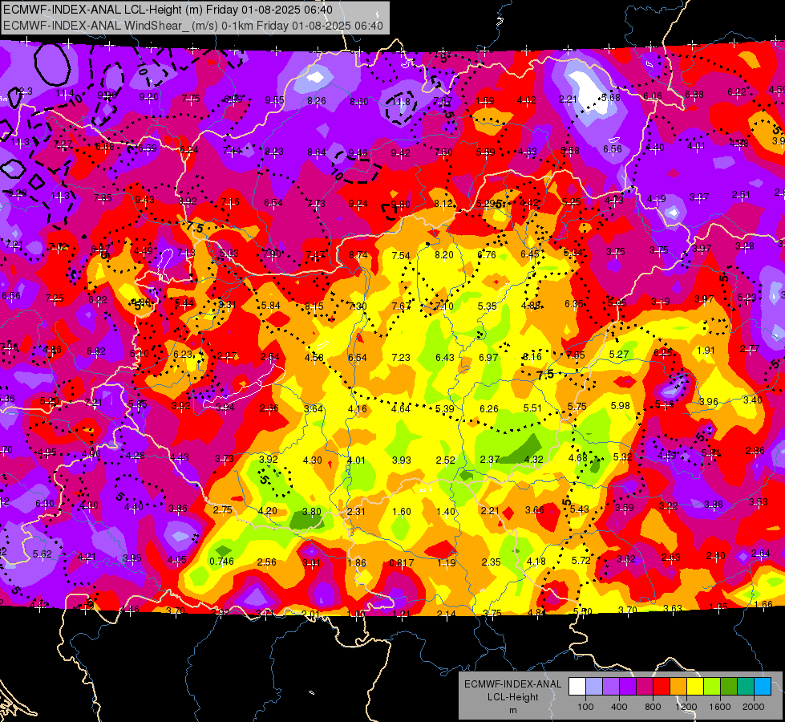This screenshot has height=722, width=785.
Task: Click the wind shear value 6.76
Action: point(487,254)
